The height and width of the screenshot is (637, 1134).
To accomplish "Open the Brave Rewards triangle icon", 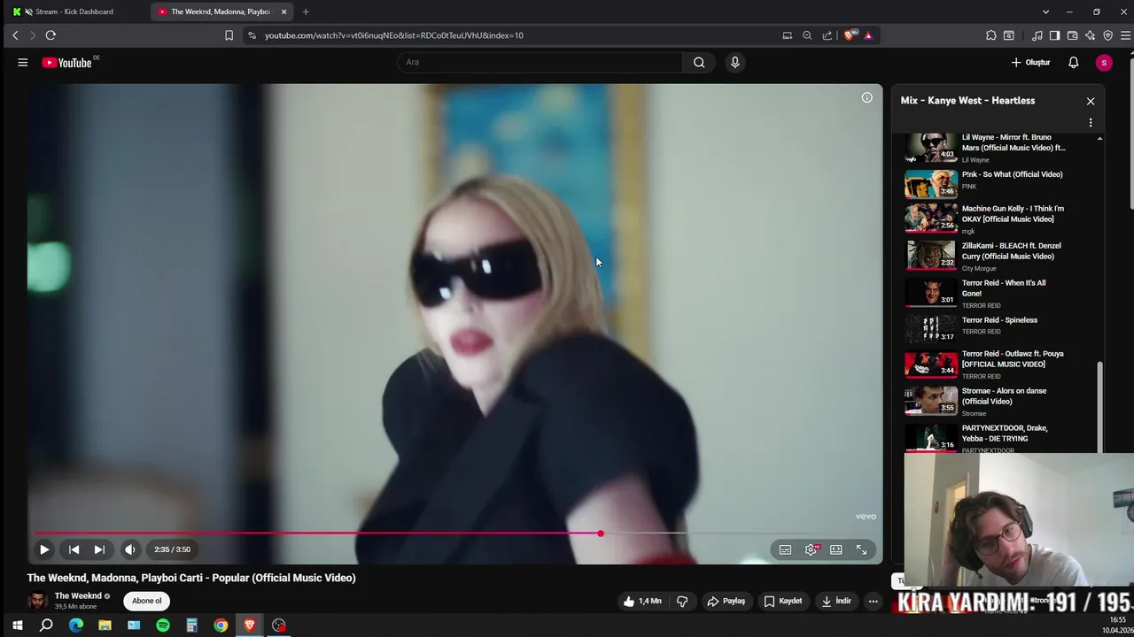I will coord(868,35).
